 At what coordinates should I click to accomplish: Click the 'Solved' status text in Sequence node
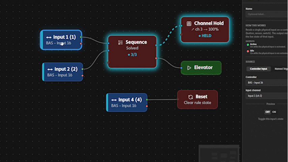132,48
